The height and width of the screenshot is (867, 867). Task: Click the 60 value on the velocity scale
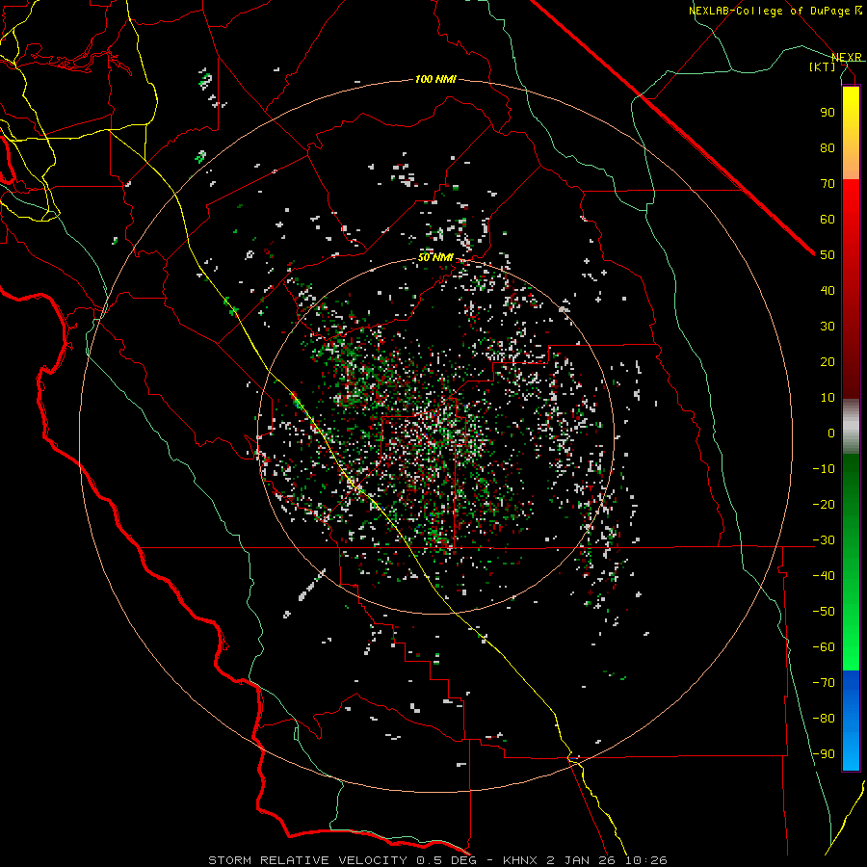(x=828, y=220)
